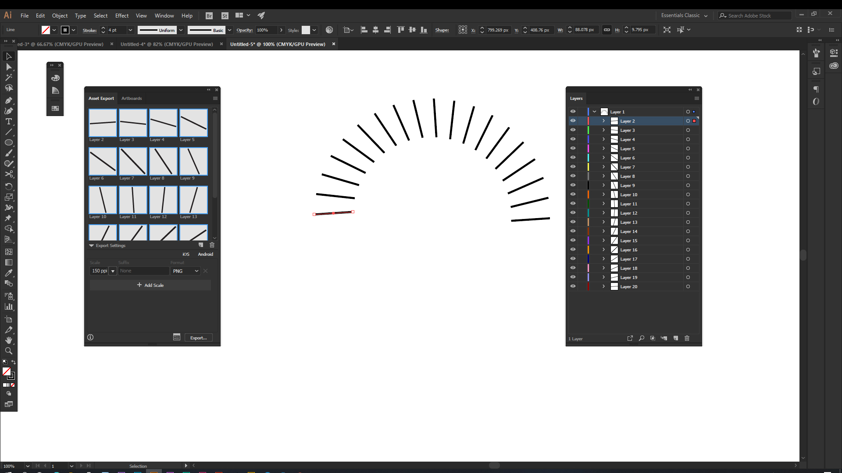The width and height of the screenshot is (842, 473).
Task: Select the Layer 8 asset export thumbnail
Action: coord(163,161)
